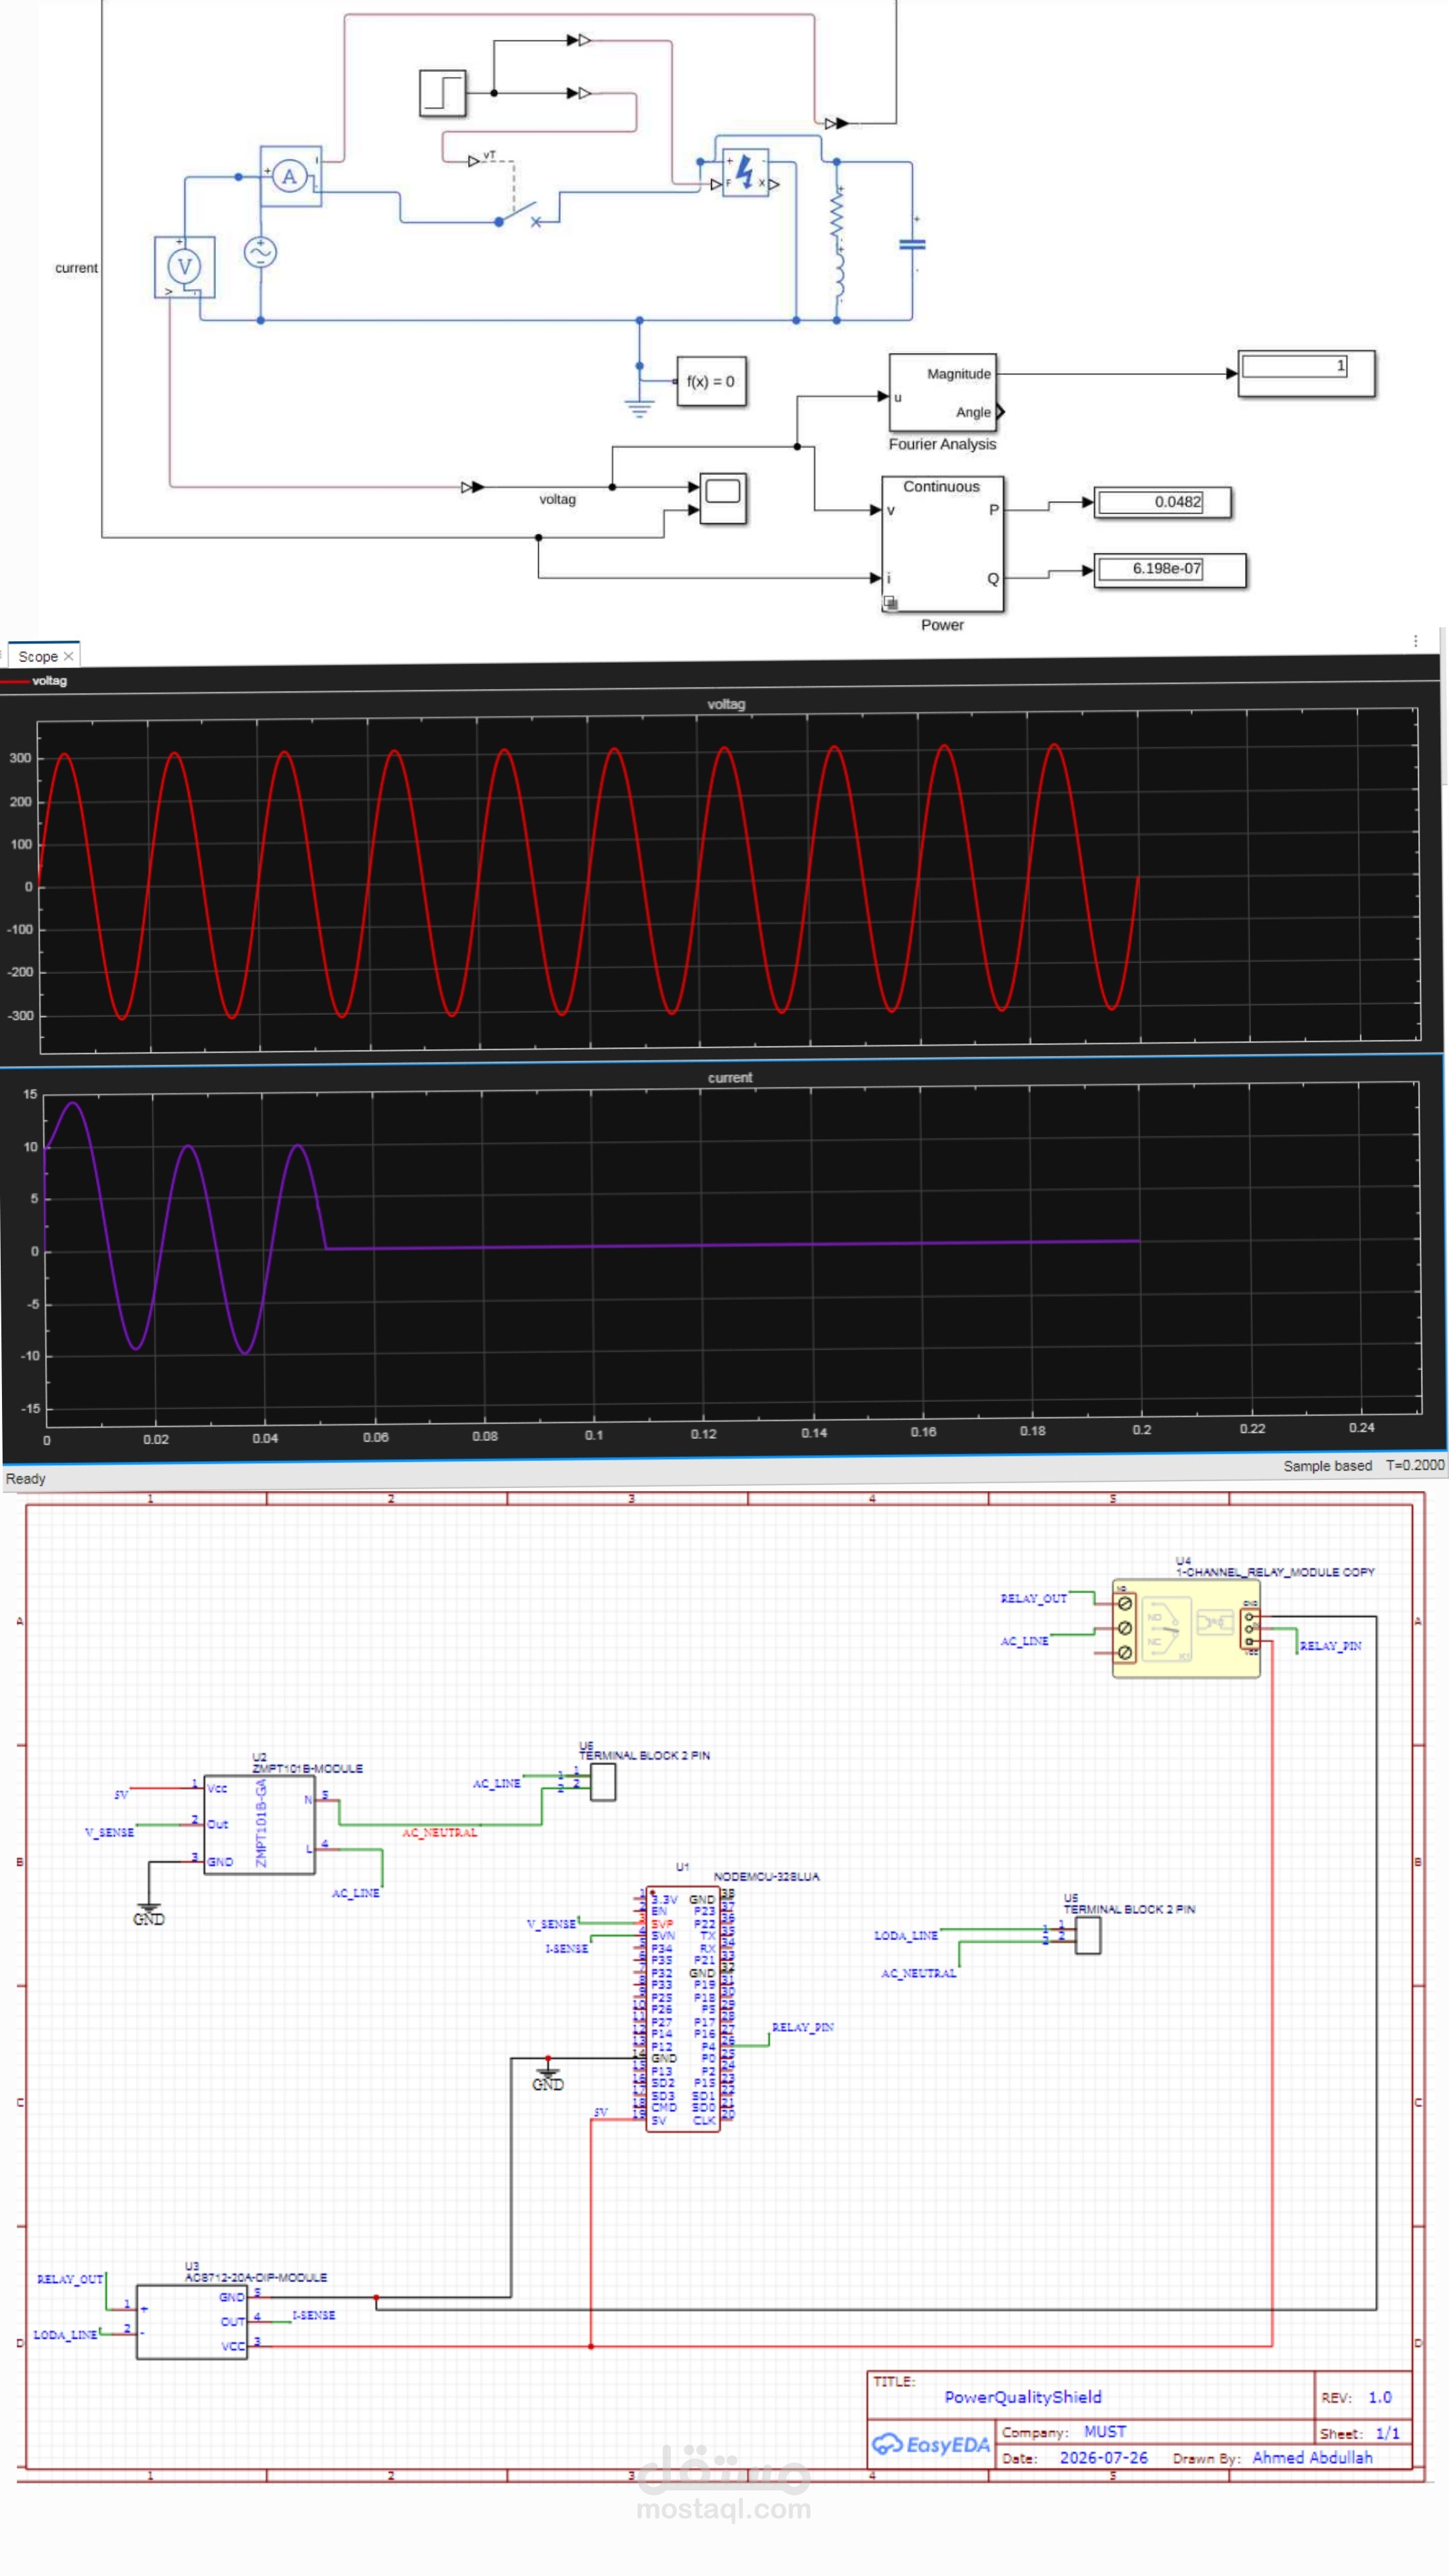Select the GND symbol left of the NodeMCU
The image size is (1449, 2576).
pos(548,2078)
